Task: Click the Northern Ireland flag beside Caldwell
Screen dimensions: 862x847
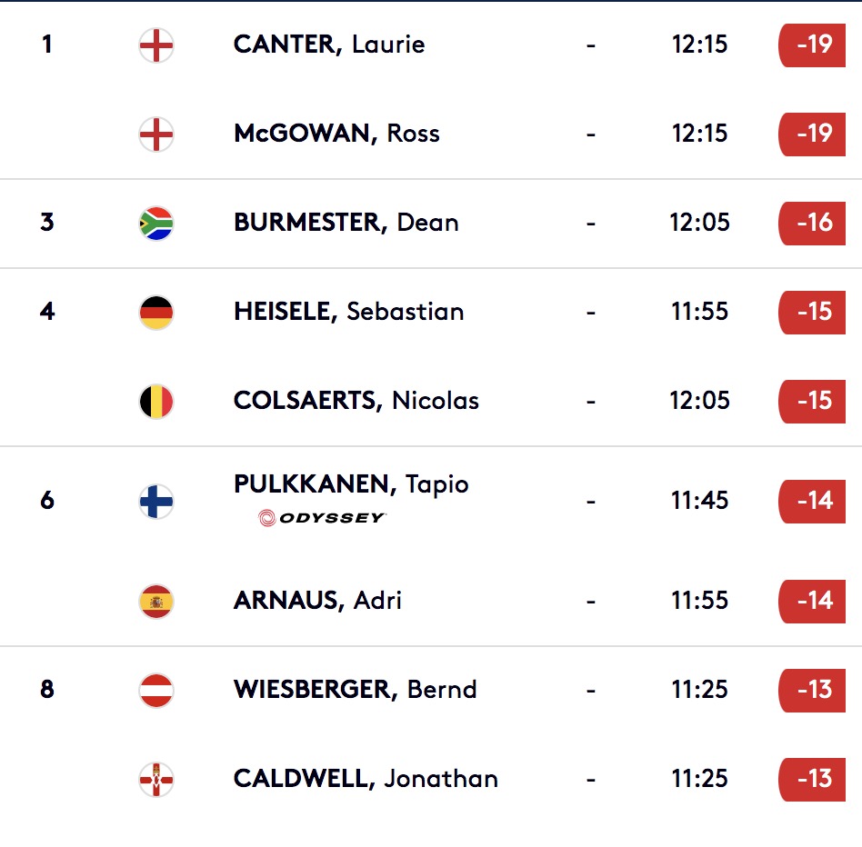Action: click(156, 779)
